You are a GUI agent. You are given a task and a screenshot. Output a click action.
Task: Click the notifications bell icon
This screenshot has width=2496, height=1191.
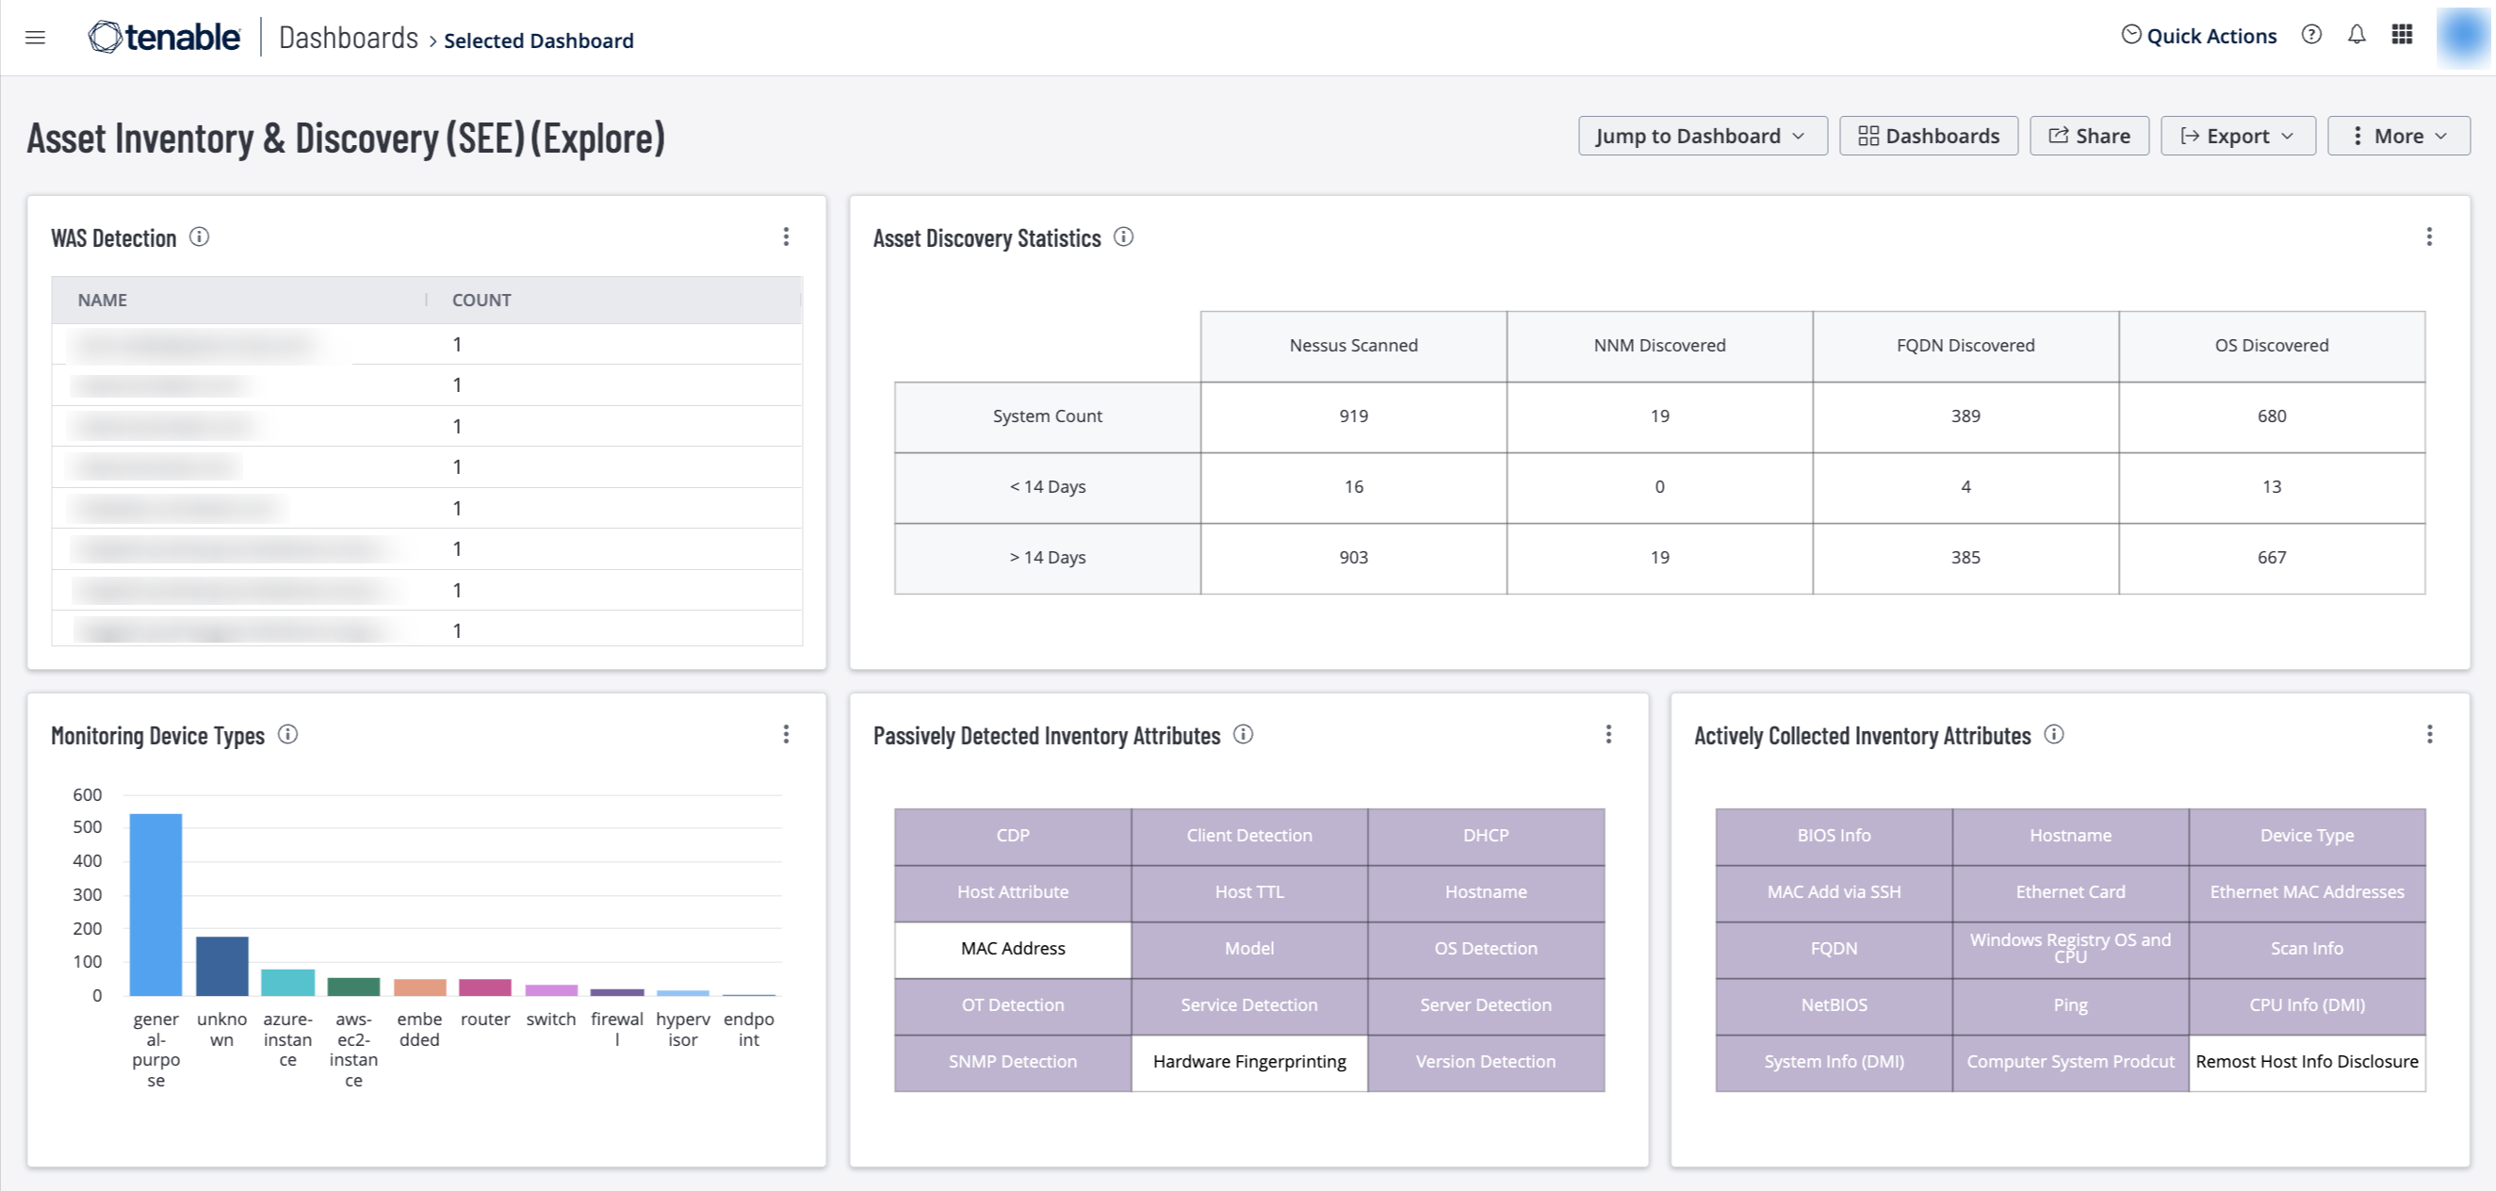pos(2357,36)
